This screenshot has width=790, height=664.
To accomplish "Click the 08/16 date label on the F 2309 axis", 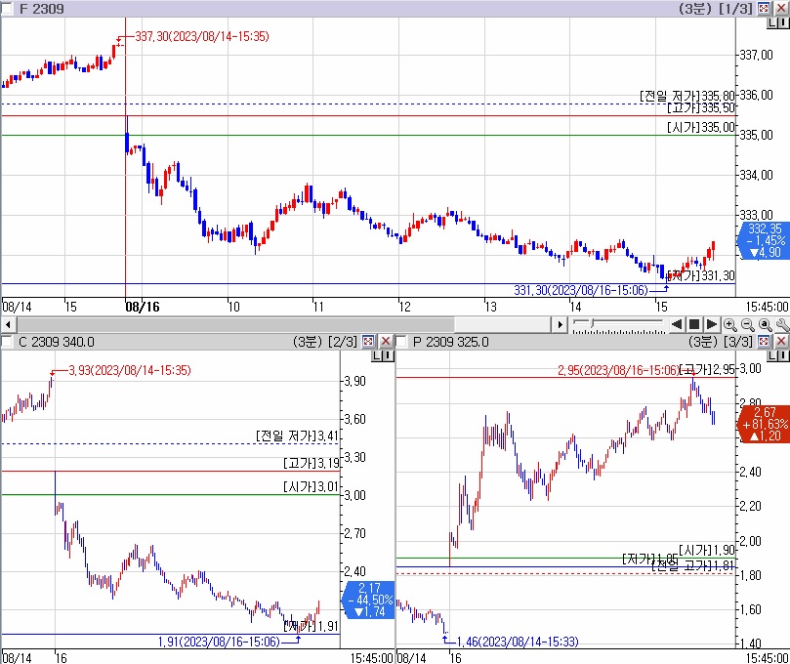I will click(x=143, y=307).
